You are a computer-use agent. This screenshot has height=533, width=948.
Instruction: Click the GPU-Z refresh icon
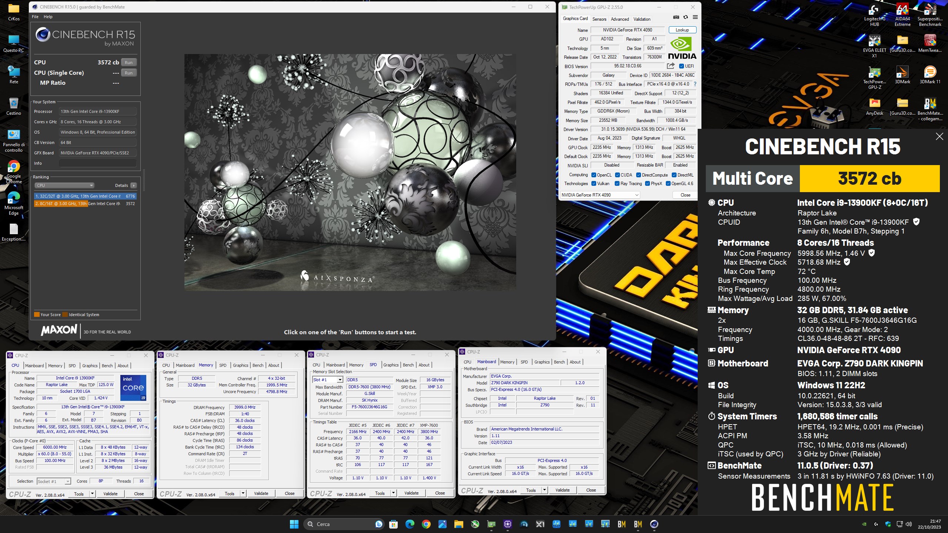click(685, 17)
